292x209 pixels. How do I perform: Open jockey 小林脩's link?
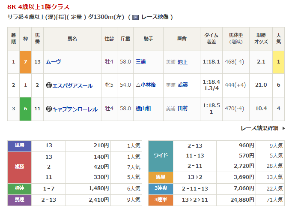tap(145, 85)
